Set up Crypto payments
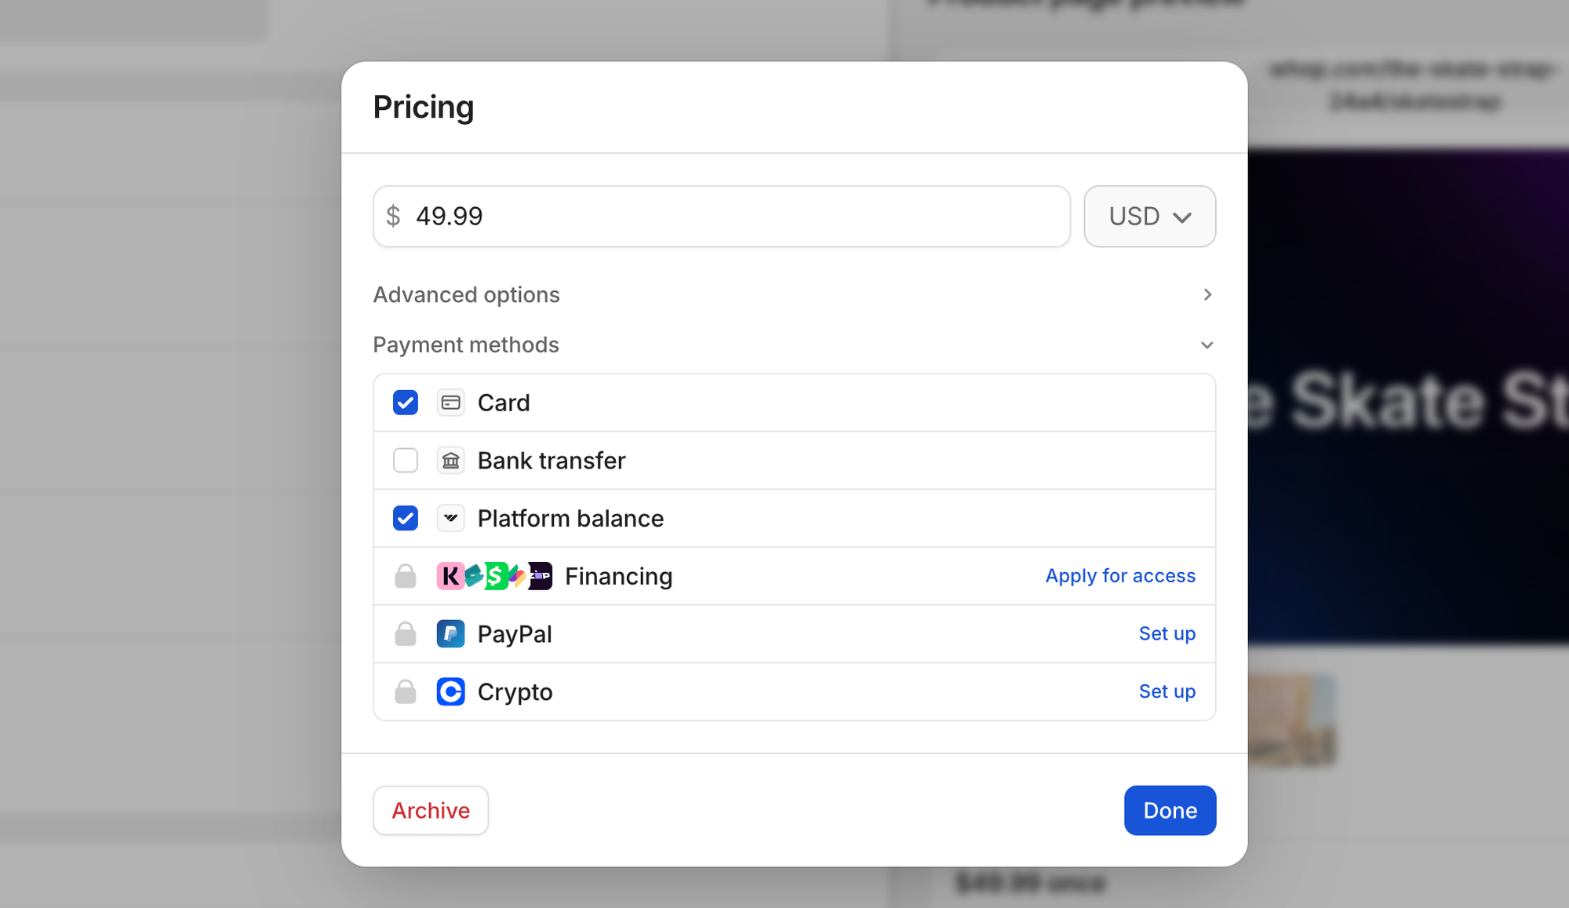This screenshot has height=908, width=1569. tap(1167, 691)
